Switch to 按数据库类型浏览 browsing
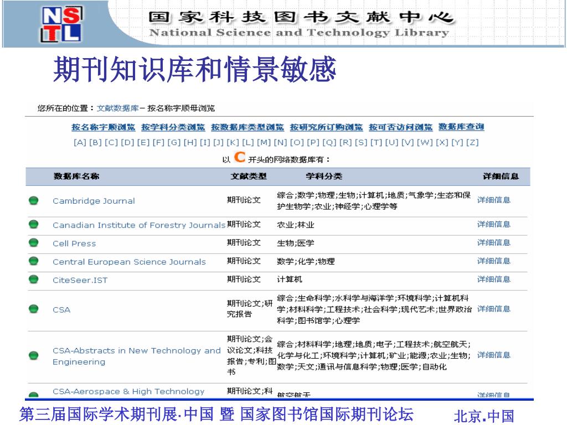 (x=248, y=127)
